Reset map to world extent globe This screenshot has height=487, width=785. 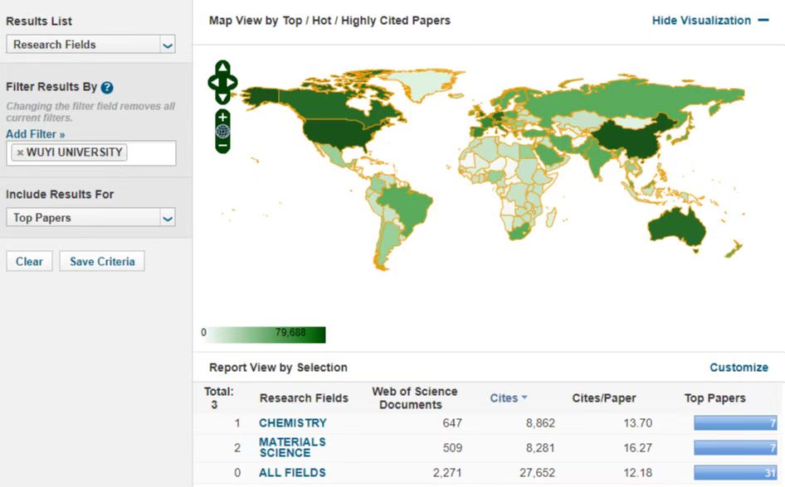click(222, 131)
